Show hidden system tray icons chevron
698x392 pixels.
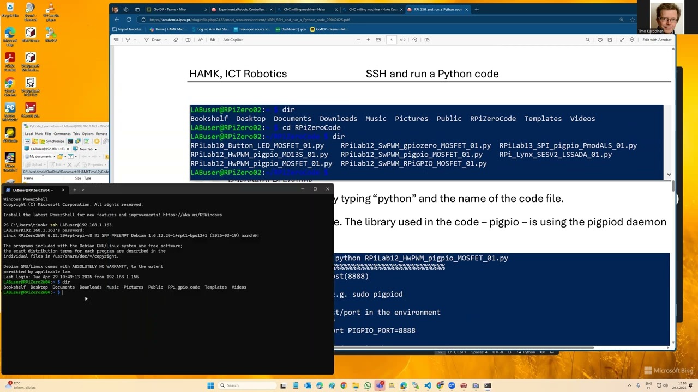pos(629,385)
